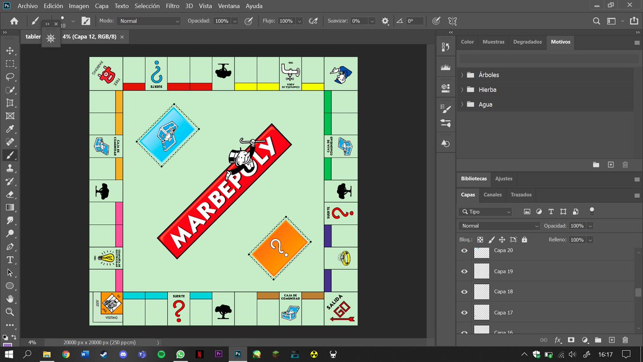Select layer Capa 19 by name
Image resolution: width=643 pixels, height=362 pixels.
[x=503, y=271]
